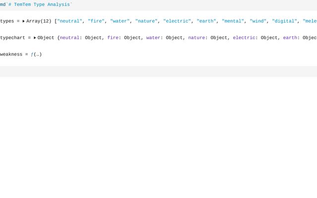Image resolution: width=317 pixels, height=198 pixels.
Task: Click the empty gray cell below weakness
Action: click(x=158, y=71)
